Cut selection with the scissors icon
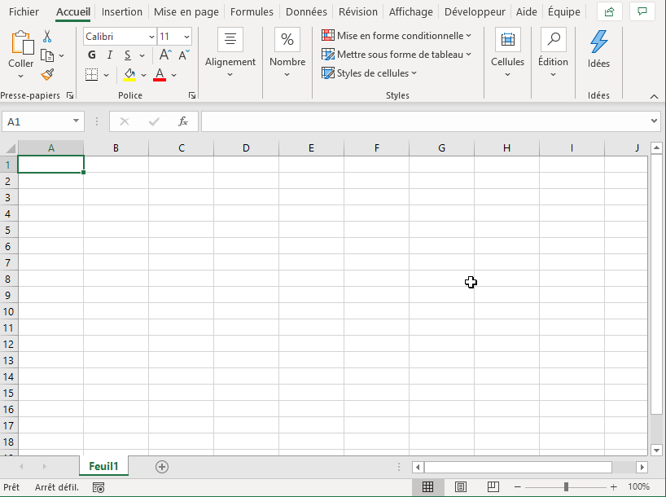The image size is (666, 497). click(x=47, y=37)
